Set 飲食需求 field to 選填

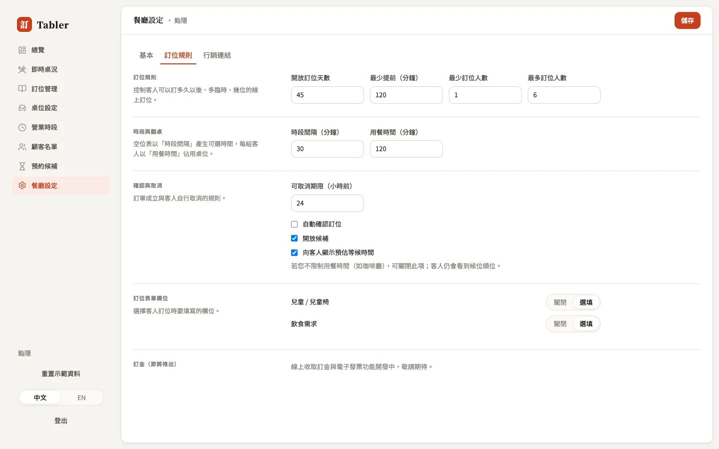(586, 324)
